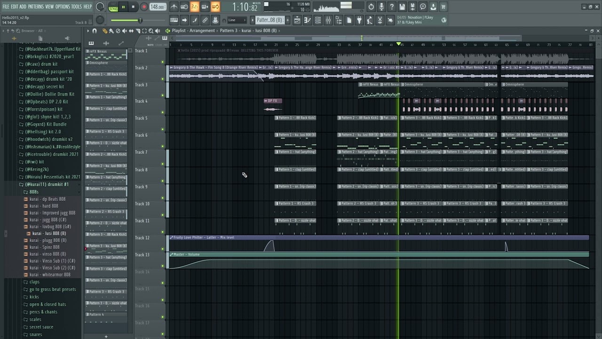The width and height of the screenshot is (602, 339).
Task: Add new pattern with plus button
Action: (x=287, y=20)
